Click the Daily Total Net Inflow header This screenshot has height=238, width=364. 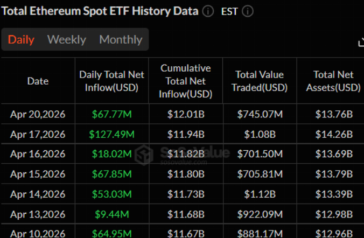(112, 81)
